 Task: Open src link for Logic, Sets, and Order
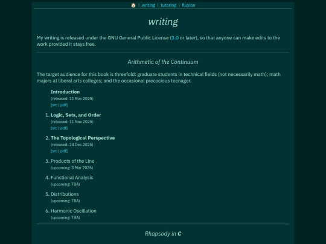pyautogui.click(x=54, y=128)
